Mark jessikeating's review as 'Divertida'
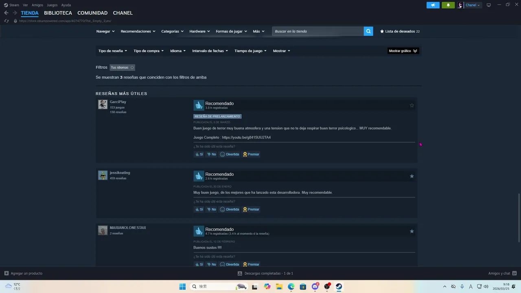The height and width of the screenshot is (293, 521). click(230, 210)
